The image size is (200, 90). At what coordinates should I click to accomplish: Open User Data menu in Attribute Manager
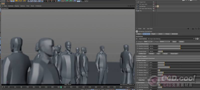[x=149, y=29]
